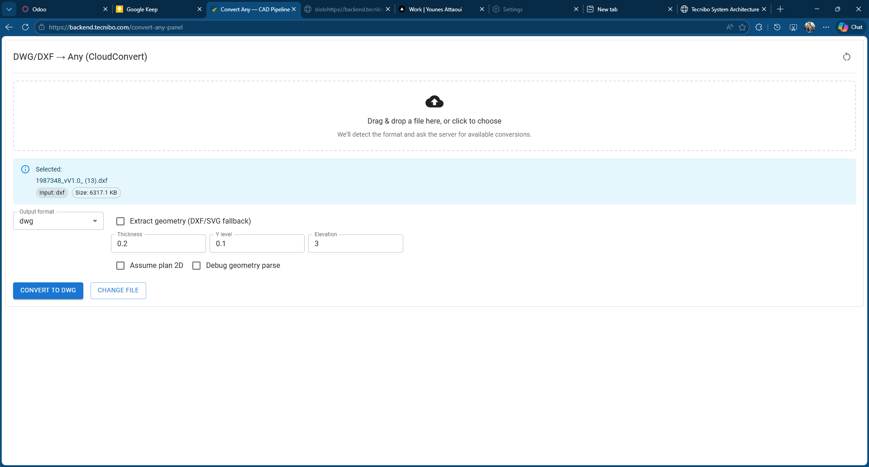The height and width of the screenshot is (467, 869).
Task: Open browser extensions puzzle icon
Action: pyautogui.click(x=759, y=27)
